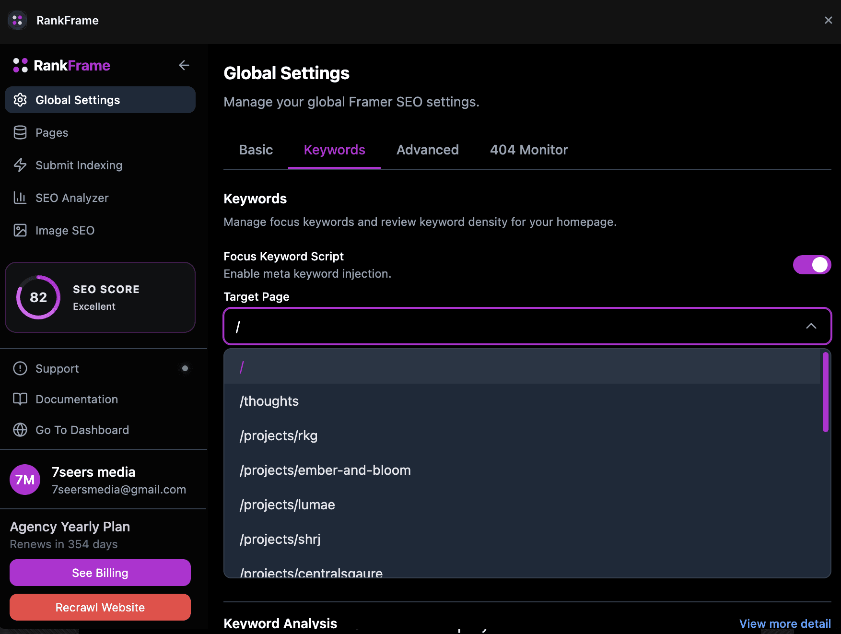Switch to the Keywords tab

335,150
